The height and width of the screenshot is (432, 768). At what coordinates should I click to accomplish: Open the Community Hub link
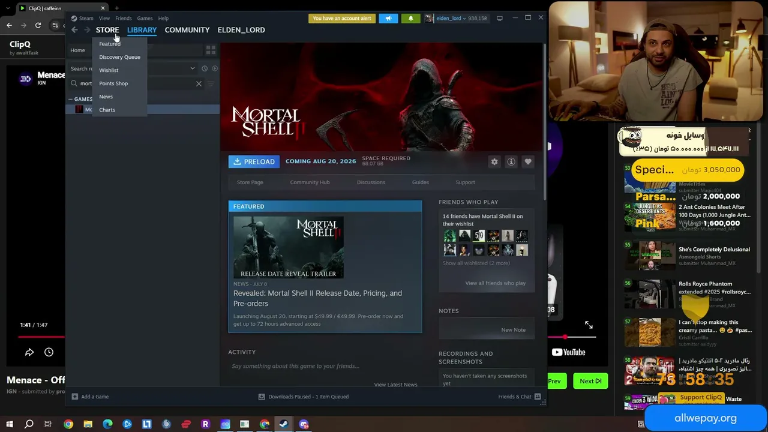310,182
